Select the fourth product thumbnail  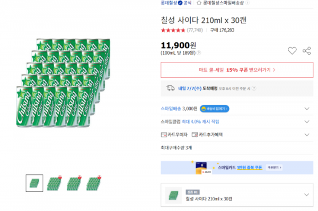pyautogui.click(x=94, y=183)
